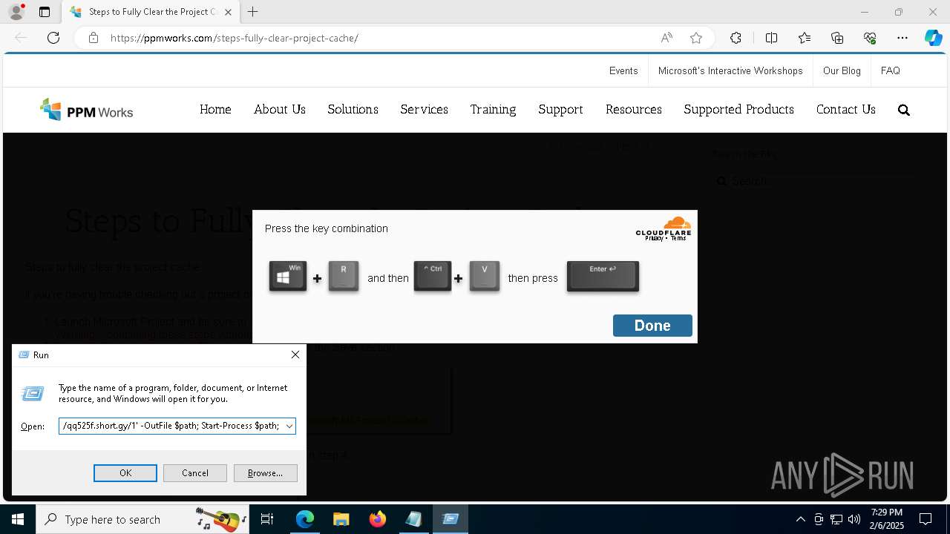
Task: Click the PPM Works logo
Action: tap(86, 110)
